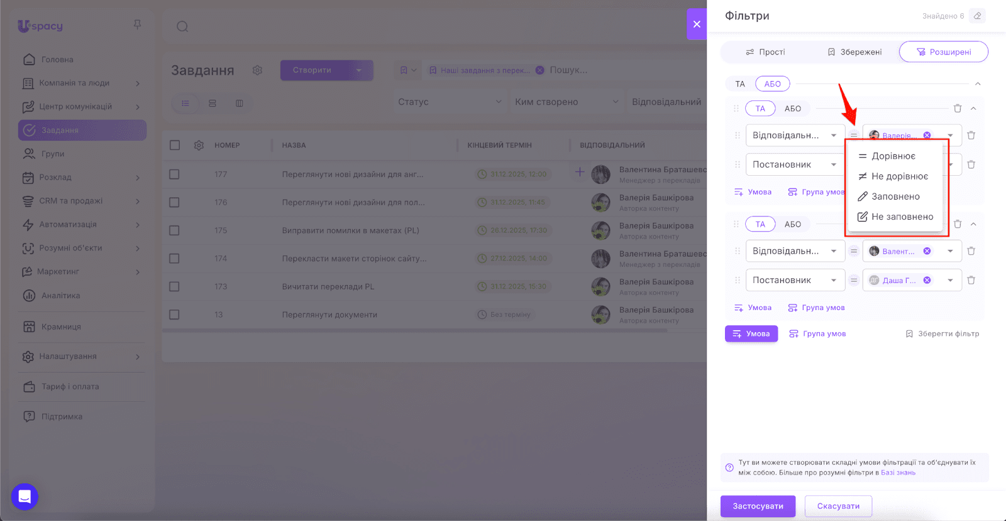Click the plus icon in task 177 row
Screen dimensions: 1006x521
(580, 171)
